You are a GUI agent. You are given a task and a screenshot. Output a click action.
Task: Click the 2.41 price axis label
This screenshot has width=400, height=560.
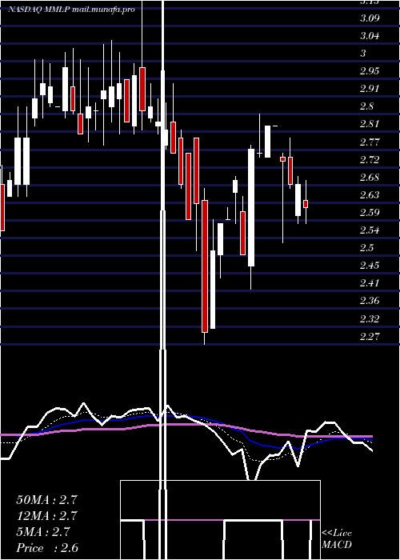(370, 283)
